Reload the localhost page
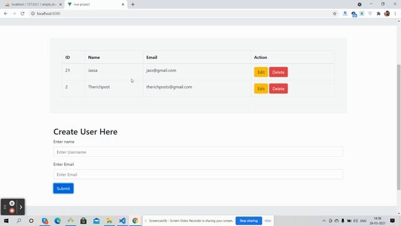Viewport: 401px width, 226px height. (x=23, y=14)
